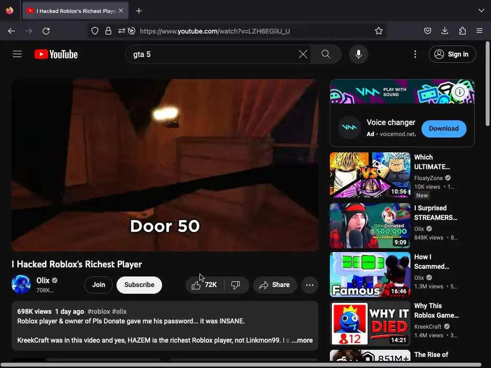Screen dimensions: 491x368
Task: Download the Voice changer ad
Action: pos(444,128)
